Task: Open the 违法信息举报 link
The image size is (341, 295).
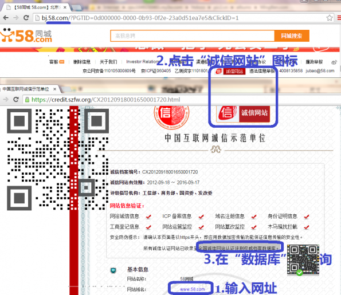Action: 262,71
